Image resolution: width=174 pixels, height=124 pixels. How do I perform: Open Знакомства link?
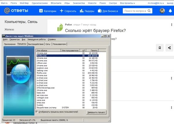coord(79,3)
